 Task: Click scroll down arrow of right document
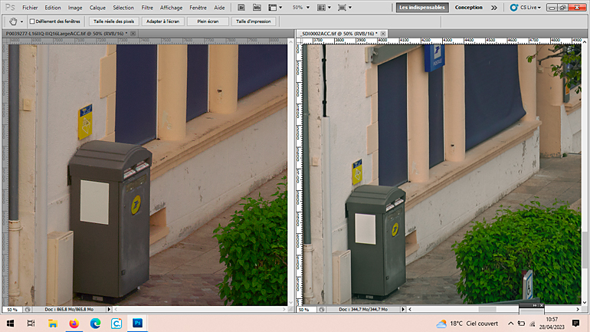(585, 302)
